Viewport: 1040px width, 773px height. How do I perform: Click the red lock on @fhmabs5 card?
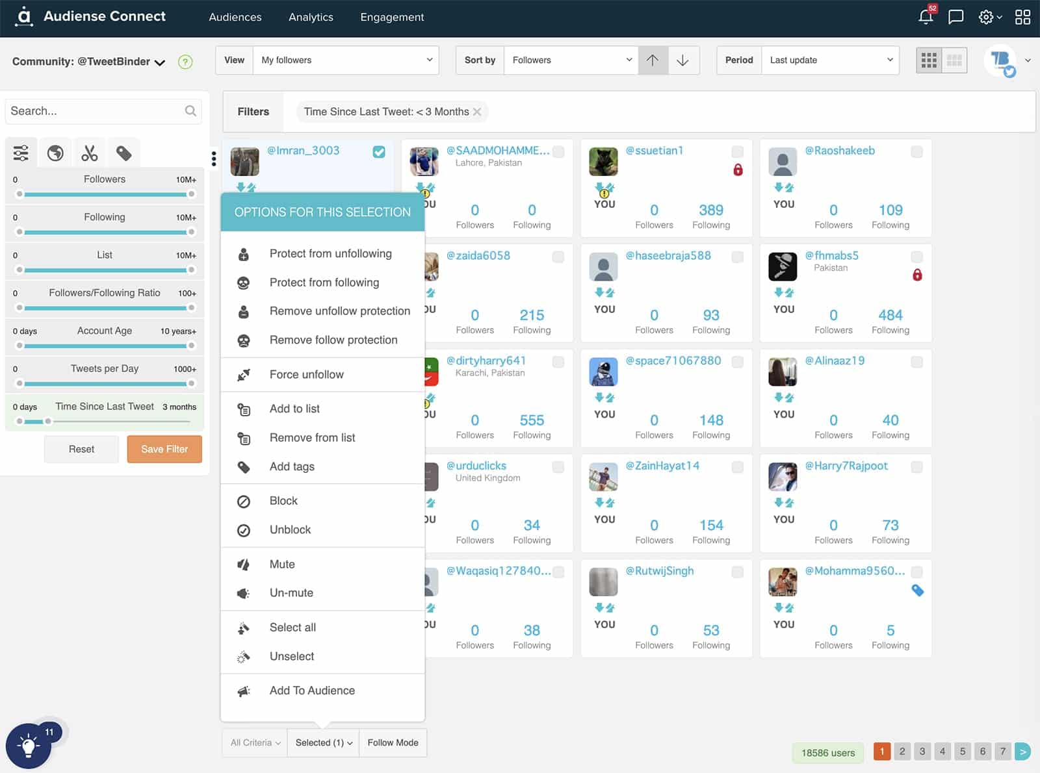coord(917,275)
